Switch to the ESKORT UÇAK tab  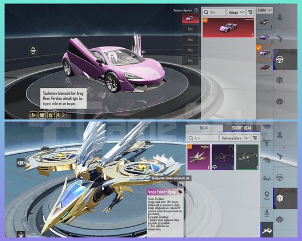[242, 128]
